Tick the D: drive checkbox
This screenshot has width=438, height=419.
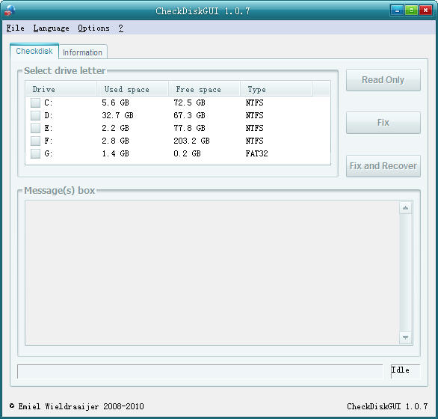[x=35, y=115]
